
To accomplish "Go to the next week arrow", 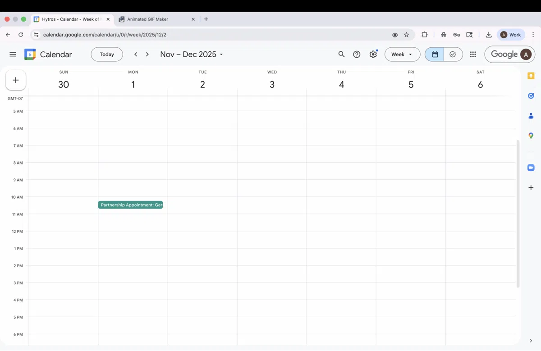I will (x=147, y=55).
